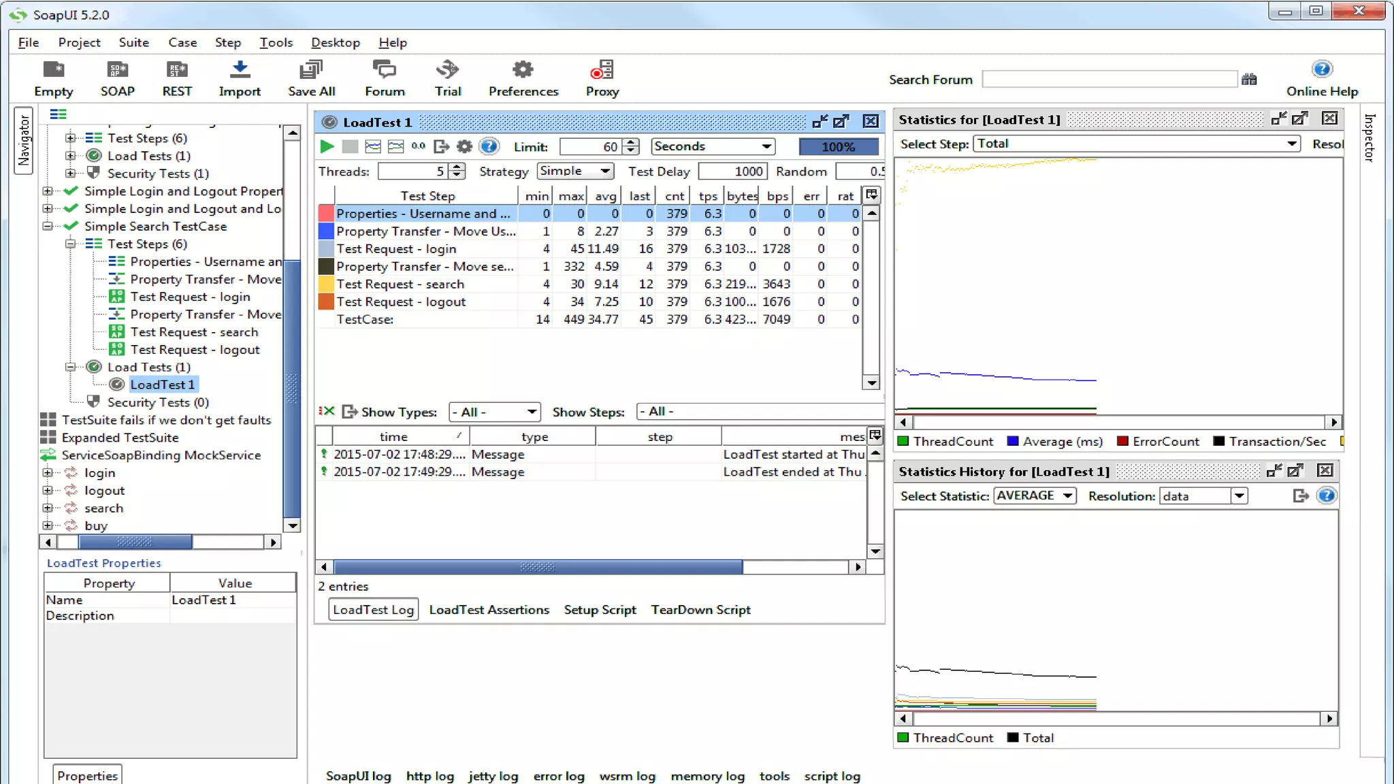This screenshot has height=784, width=1394.
Task: Click the reset statistics 0.0 icon
Action: (x=419, y=146)
